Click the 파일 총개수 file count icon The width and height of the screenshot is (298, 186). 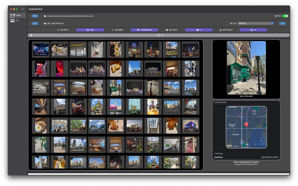coord(58,30)
